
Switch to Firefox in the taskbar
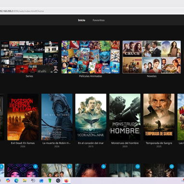click(66, 181)
